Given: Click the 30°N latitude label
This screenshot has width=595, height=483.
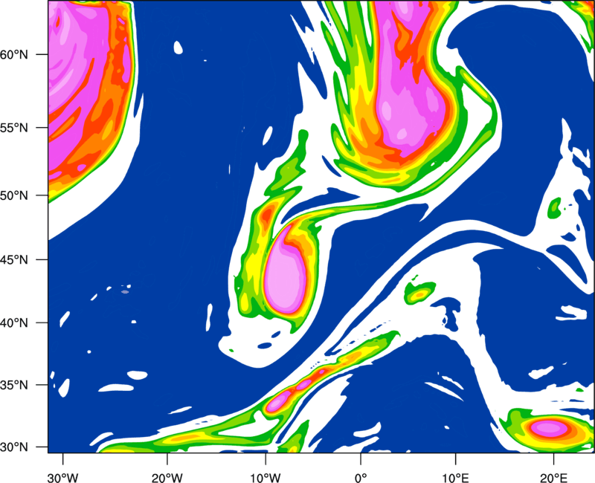Looking at the screenshot, I should pyautogui.click(x=13, y=447).
